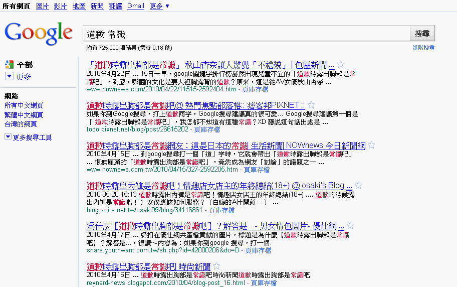Open 頁庫存檔 for blog.xuite.net.tw result

point(221,210)
